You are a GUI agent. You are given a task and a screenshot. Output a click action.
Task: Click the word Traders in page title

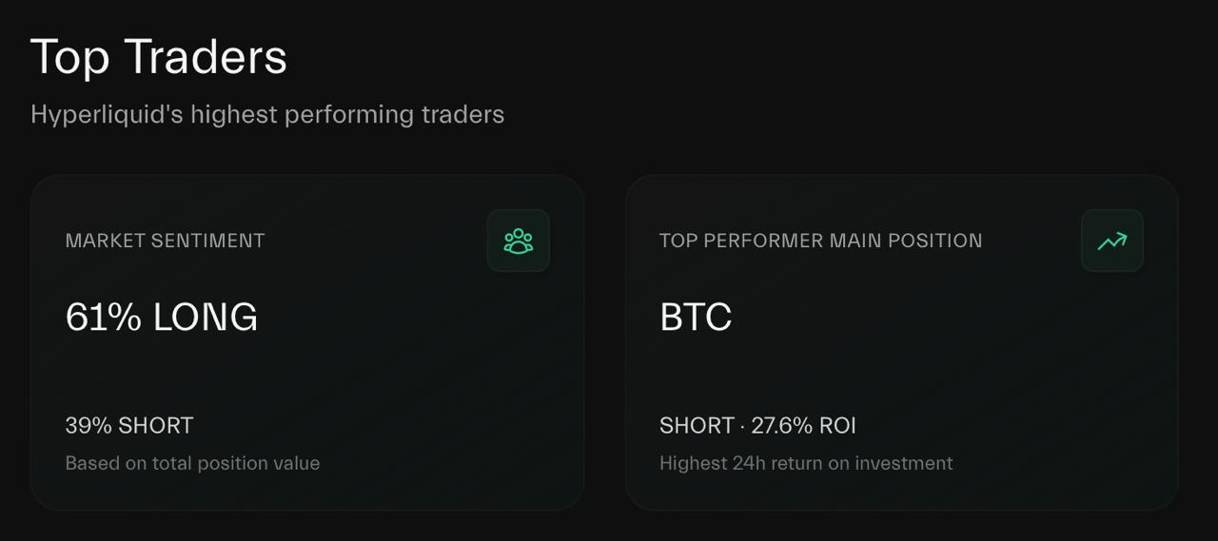[x=206, y=57]
